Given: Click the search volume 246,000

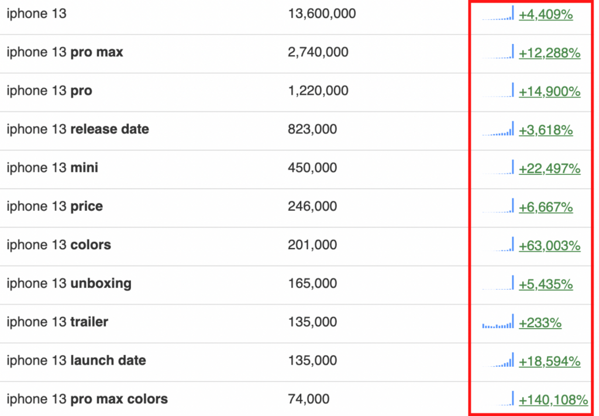Looking at the screenshot, I should [x=312, y=207].
